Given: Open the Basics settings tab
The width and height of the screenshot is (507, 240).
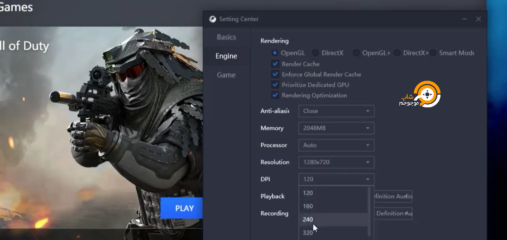Looking at the screenshot, I should click(x=227, y=37).
